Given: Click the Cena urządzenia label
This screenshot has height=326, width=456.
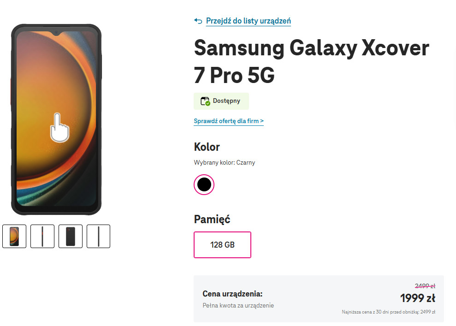Looking at the screenshot, I should (x=232, y=294).
